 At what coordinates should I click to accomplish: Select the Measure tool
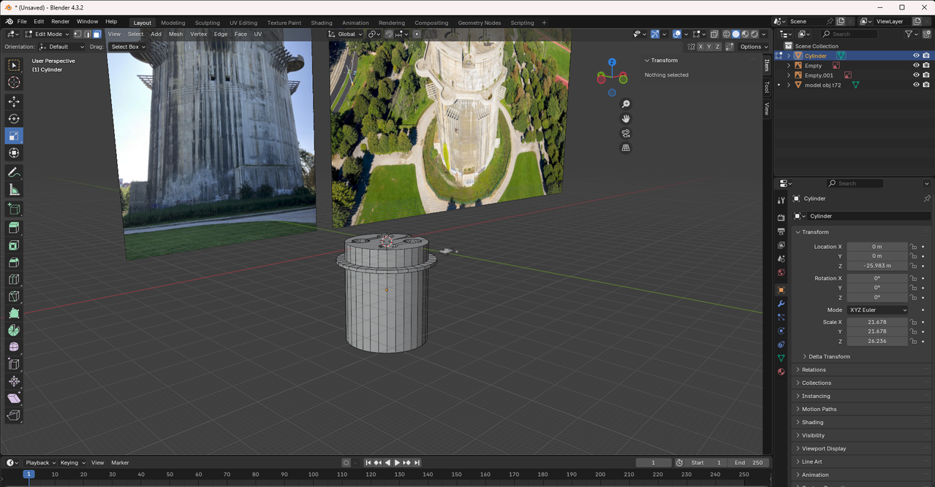point(14,190)
